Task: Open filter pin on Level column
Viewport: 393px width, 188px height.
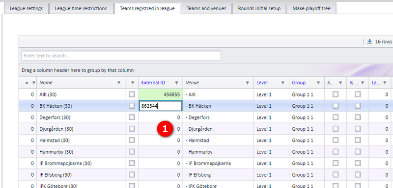Action: pos(283,83)
